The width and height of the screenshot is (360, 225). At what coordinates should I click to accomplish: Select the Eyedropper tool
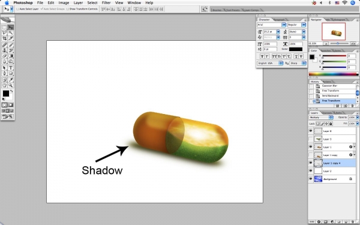click(11, 80)
